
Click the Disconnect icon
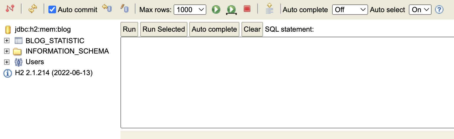click(10, 9)
